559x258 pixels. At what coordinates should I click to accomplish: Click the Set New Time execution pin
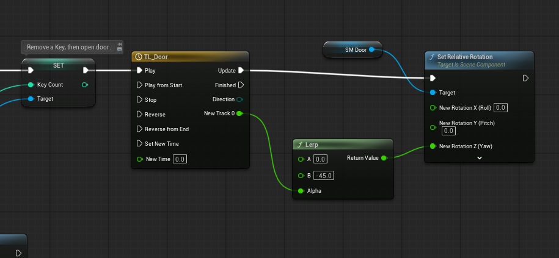[x=139, y=143]
